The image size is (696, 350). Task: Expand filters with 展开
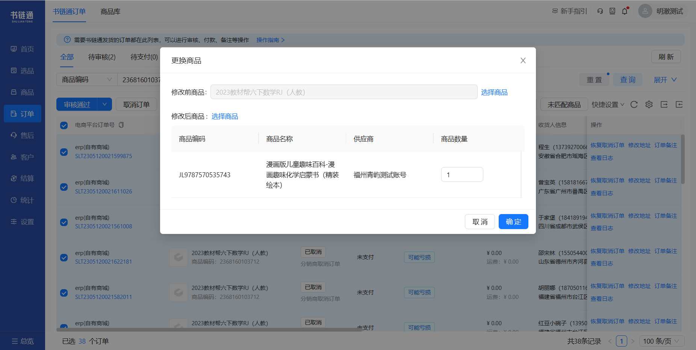tap(665, 80)
